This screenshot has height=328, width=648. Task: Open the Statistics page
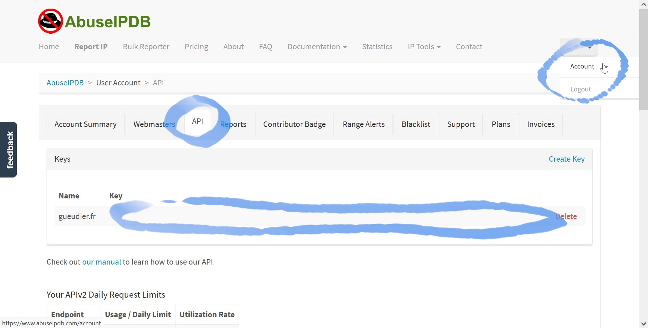pyautogui.click(x=377, y=47)
